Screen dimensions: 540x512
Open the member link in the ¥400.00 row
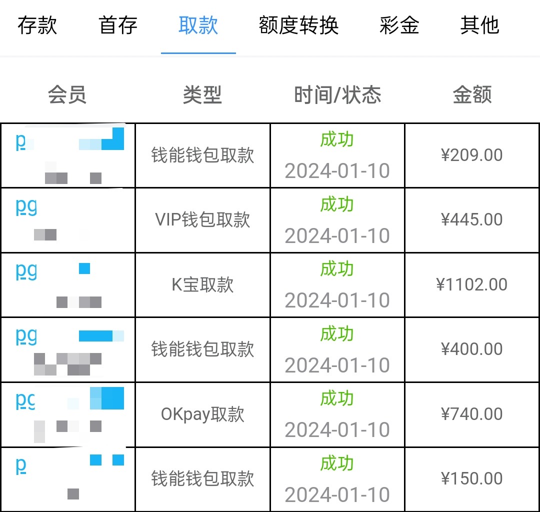pyautogui.click(x=26, y=336)
